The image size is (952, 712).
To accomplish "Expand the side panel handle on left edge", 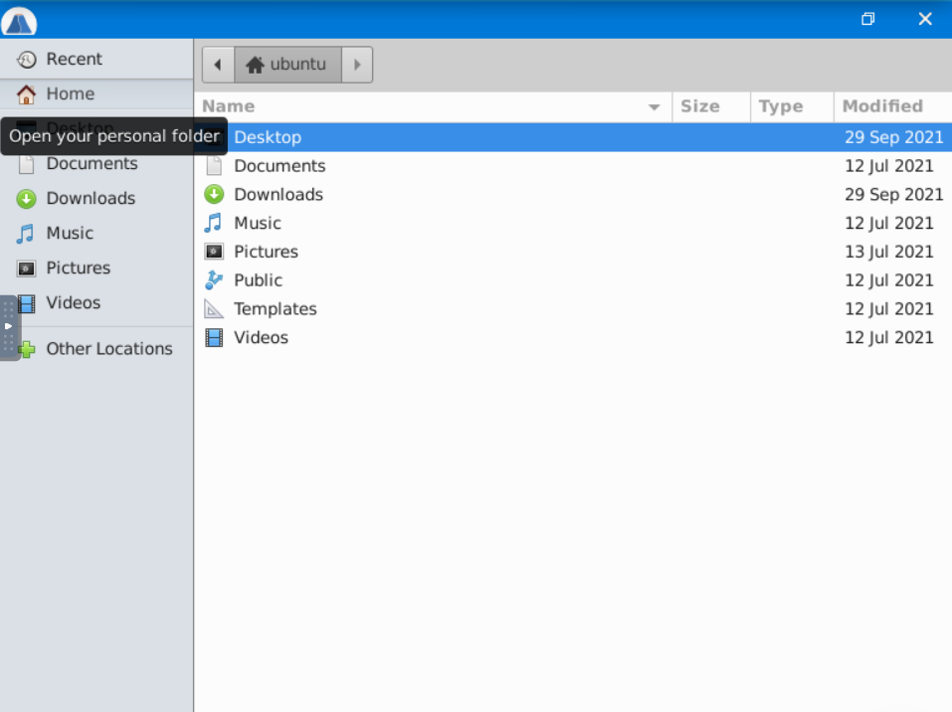I will (x=9, y=326).
